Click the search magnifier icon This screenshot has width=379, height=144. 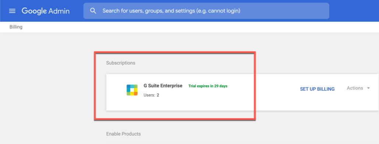93,11
